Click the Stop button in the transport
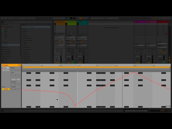The width and height of the screenshot is (172, 129). pos(71,18)
